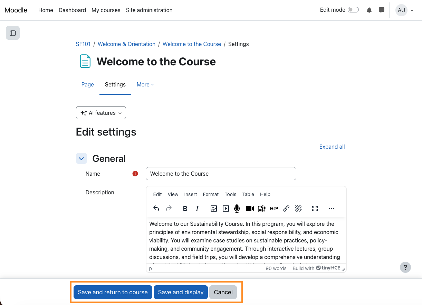Open the notifications bell
The width and height of the screenshot is (422, 305).
coord(369,10)
